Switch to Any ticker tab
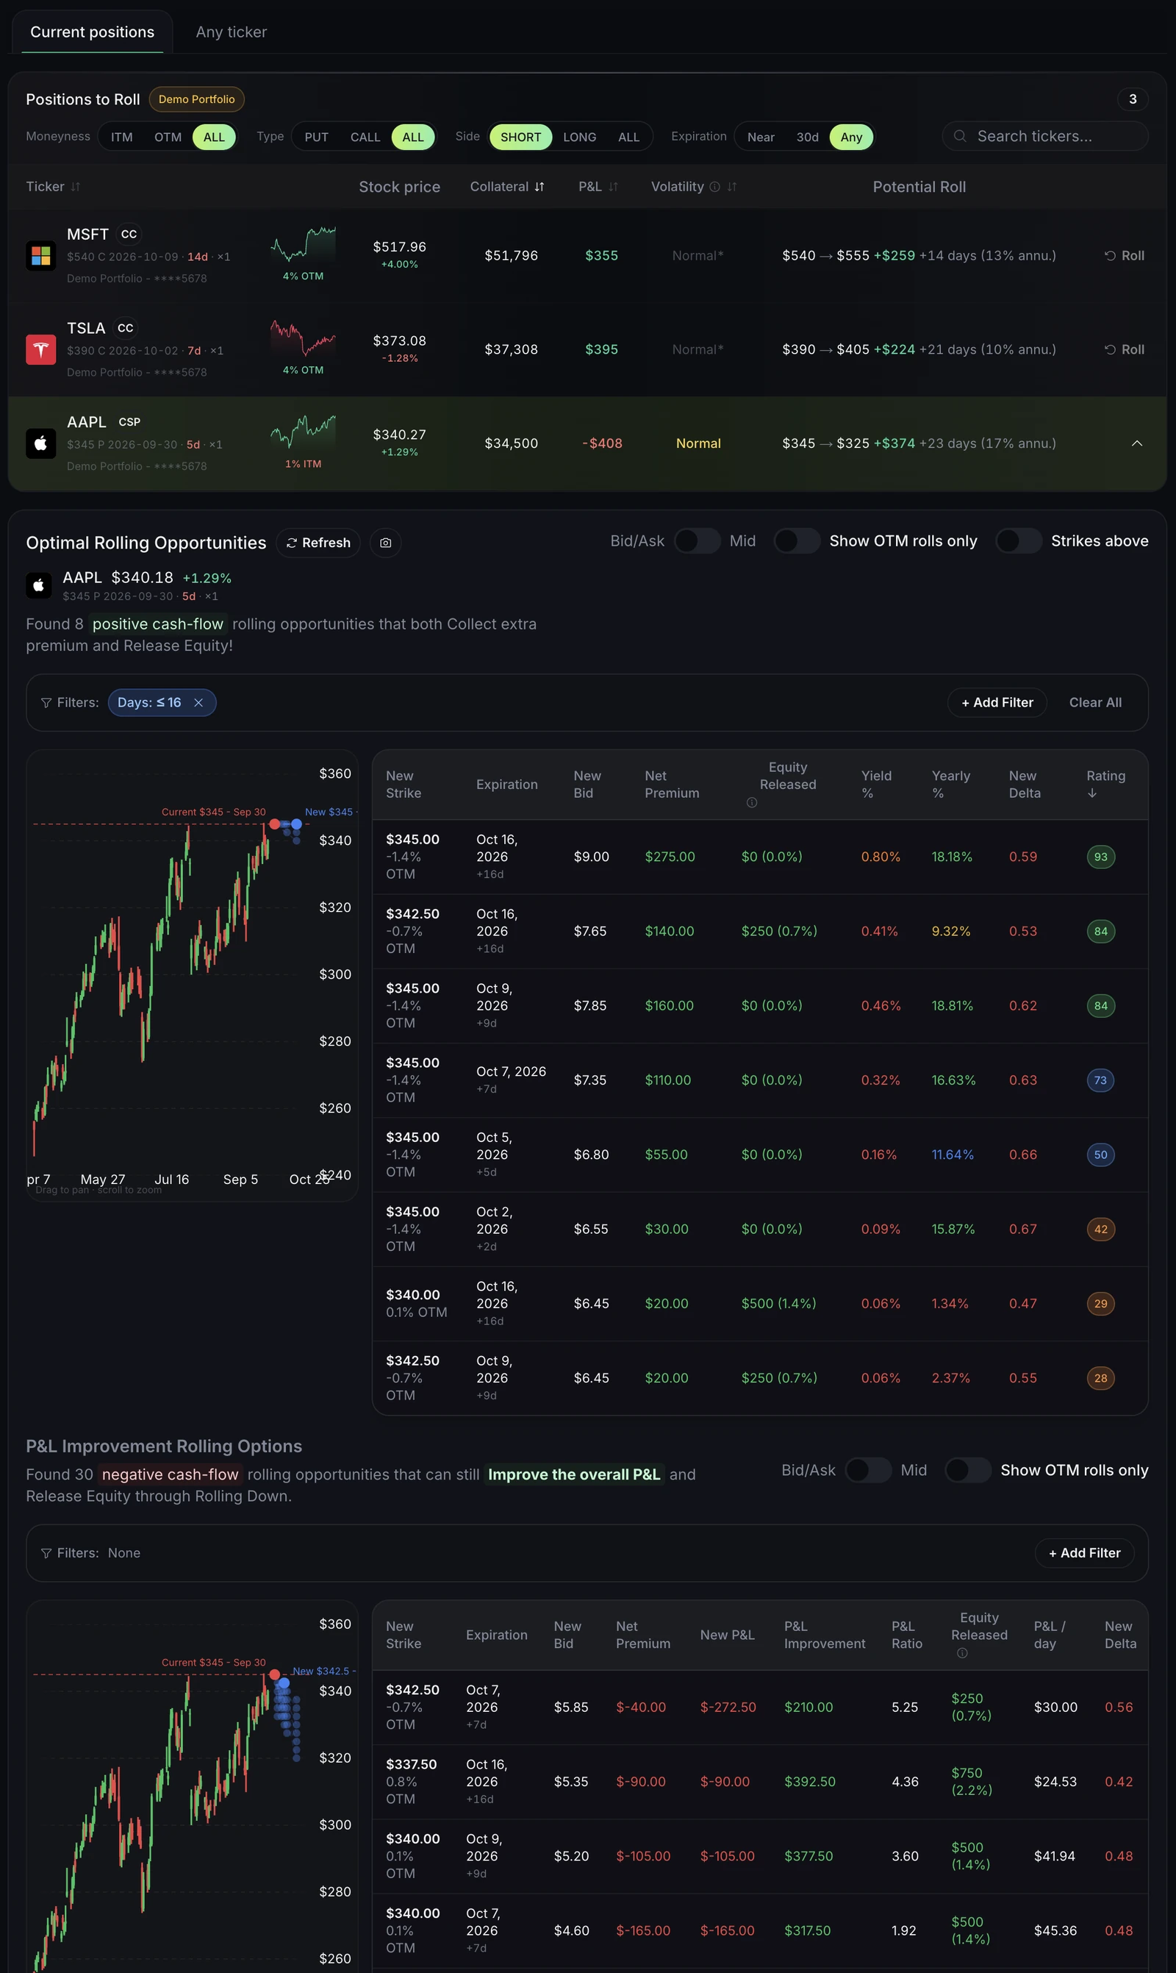 pos(232,32)
